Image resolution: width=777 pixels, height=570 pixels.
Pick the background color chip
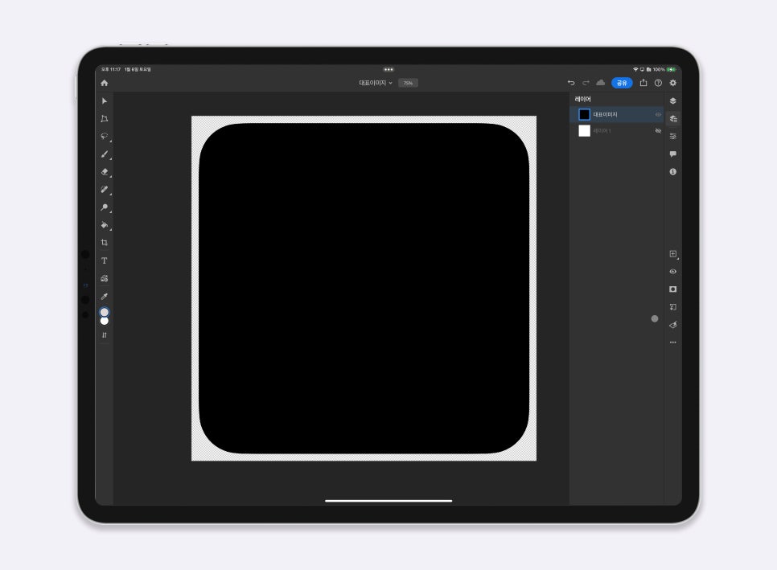click(x=104, y=321)
